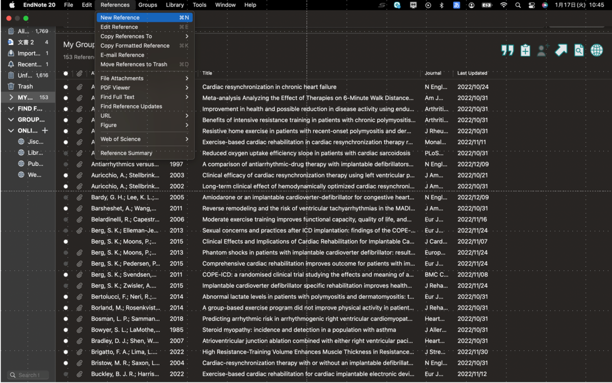The image size is (612, 383).
Task: Click the quotation marks insert citation icon
Action: 507,50
